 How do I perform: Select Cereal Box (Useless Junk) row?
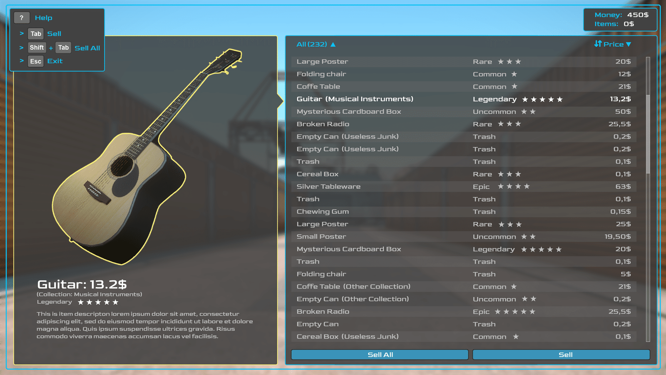click(464, 336)
